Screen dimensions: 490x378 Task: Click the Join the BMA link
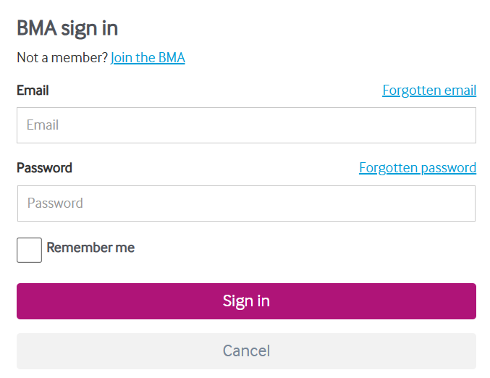pyautogui.click(x=148, y=58)
